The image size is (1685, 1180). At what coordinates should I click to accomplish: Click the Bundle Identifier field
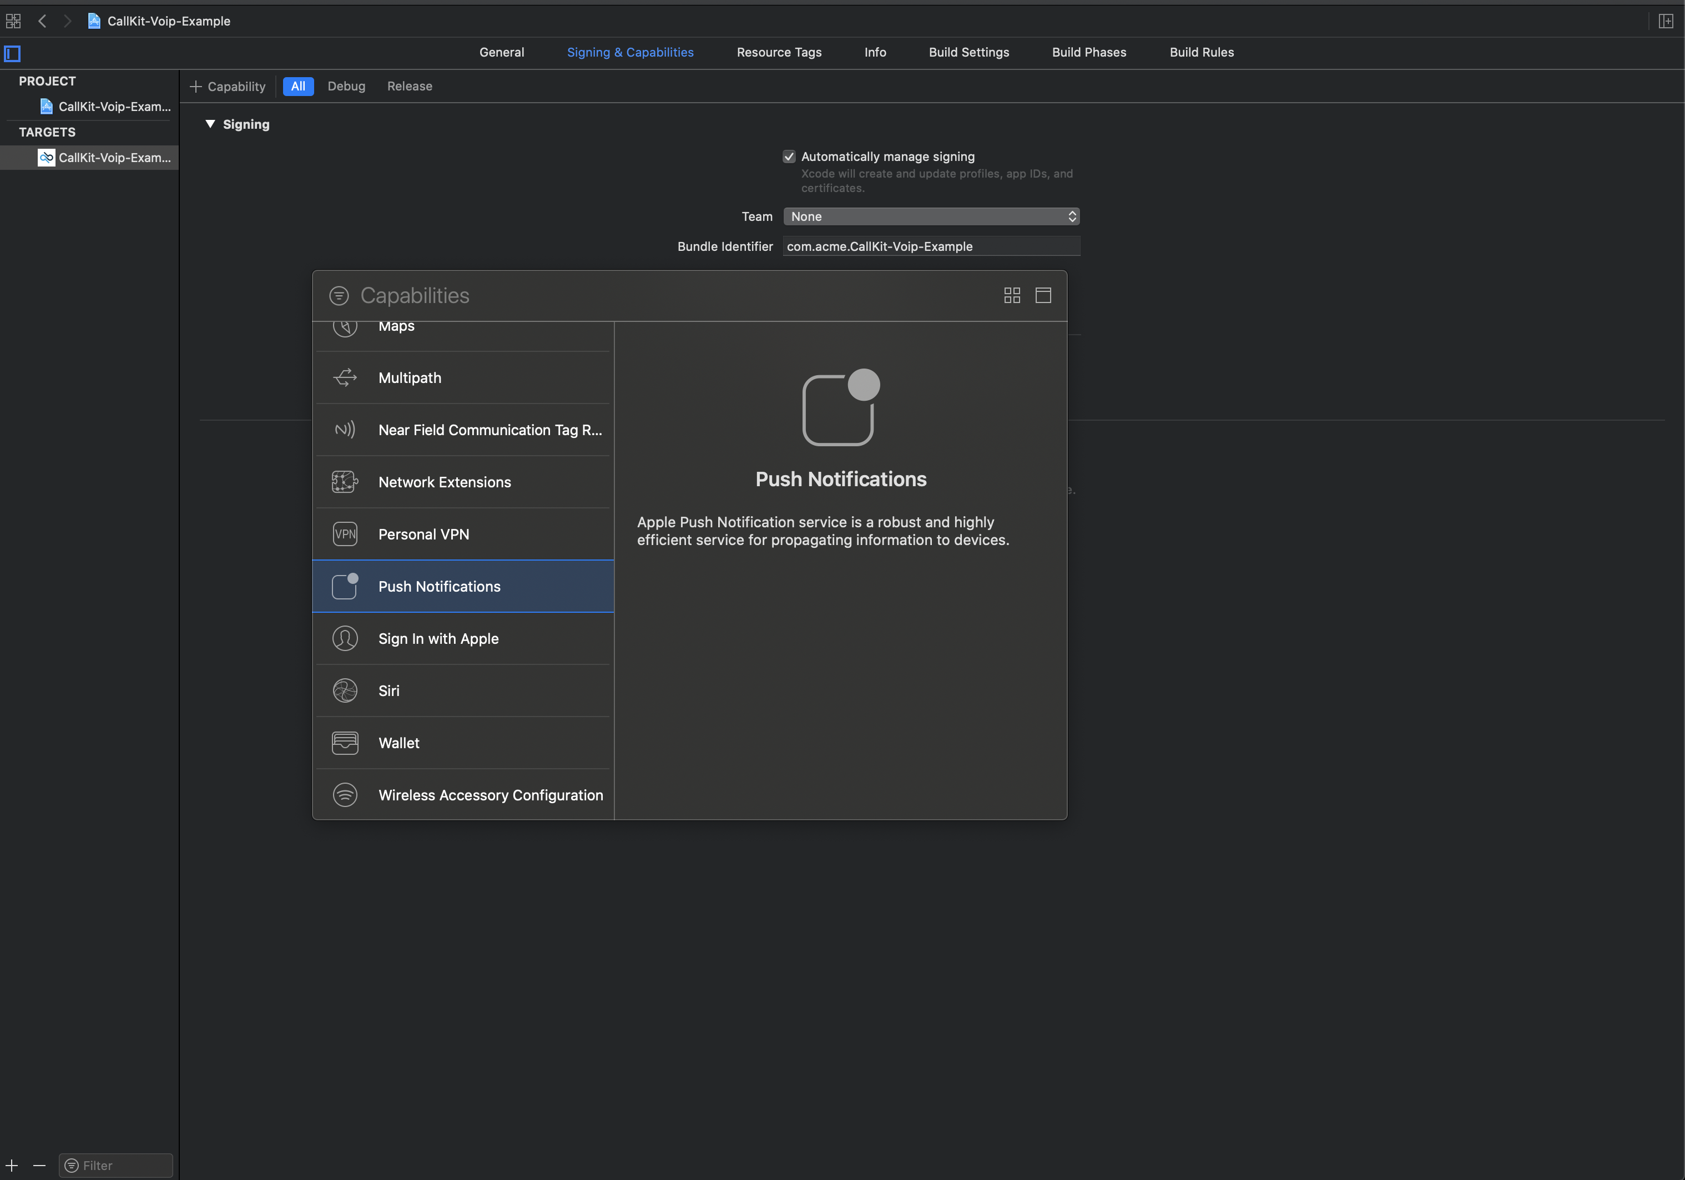point(931,246)
